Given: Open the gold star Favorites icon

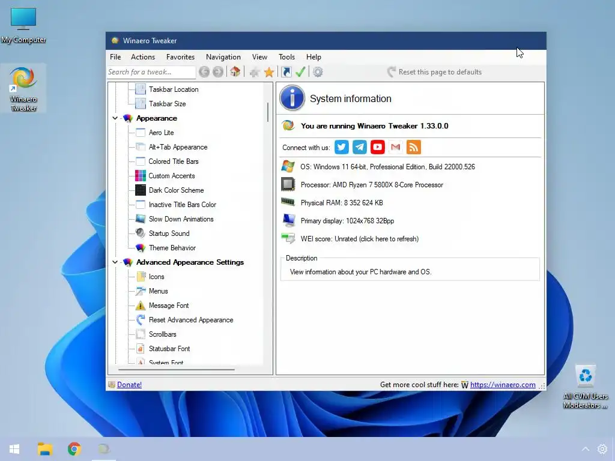Looking at the screenshot, I should (269, 72).
